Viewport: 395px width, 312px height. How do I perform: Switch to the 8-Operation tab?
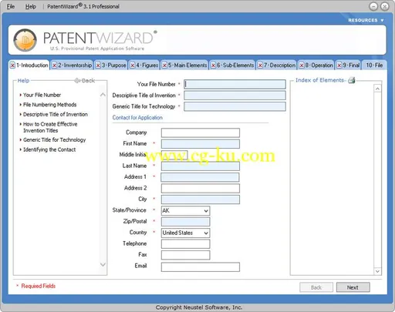pos(316,65)
